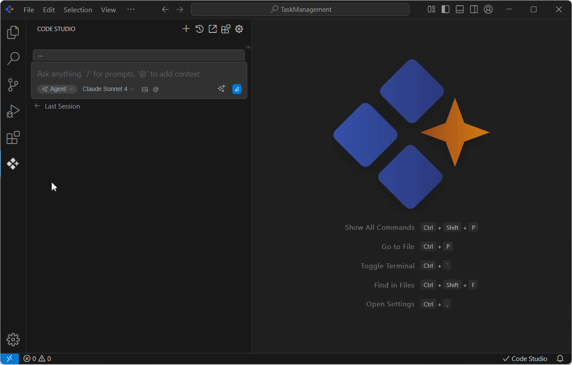572x365 pixels.
Task: Open the Claude Sonnet 4 model dropdown
Action: (x=108, y=89)
